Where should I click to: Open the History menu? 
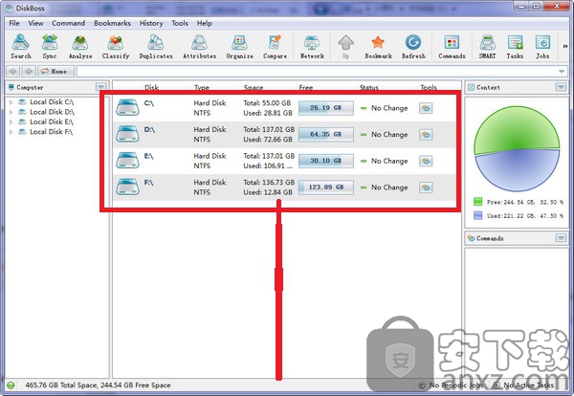pos(151,23)
